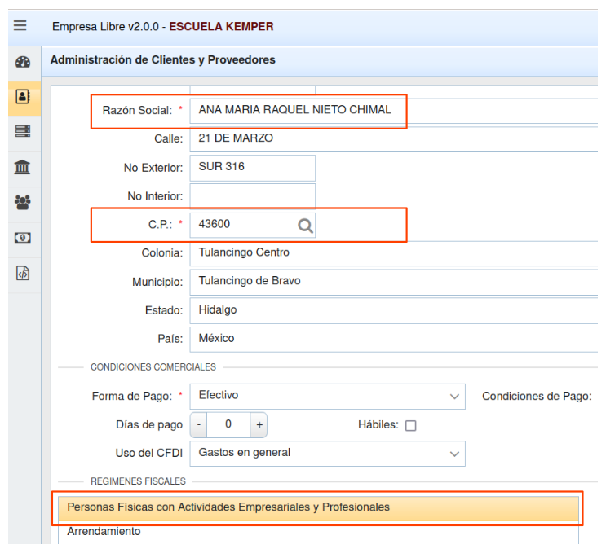Click the Municipio field Tulancingo de Bravo
The width and height of the screenshot is (606, 553).
393,282
